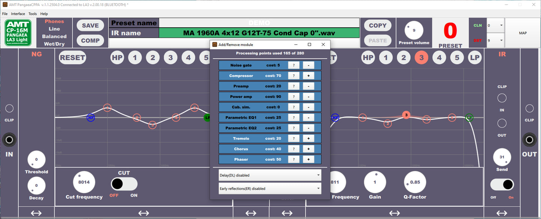This screenshot has width=541, height=219.
Task: Select highlighted band 3 node on right EQ graph
Action: (x=406, y=115)
